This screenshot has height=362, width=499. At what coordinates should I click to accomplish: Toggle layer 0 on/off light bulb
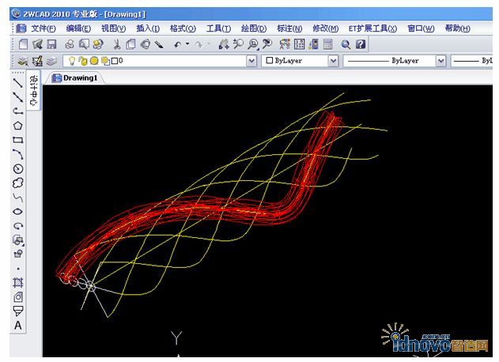[x=72, y=61]
